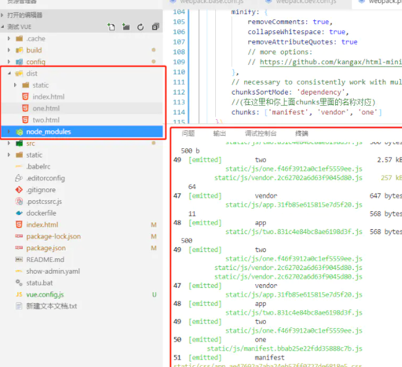Click the Refresh explorer icon

tap(140, 27)
